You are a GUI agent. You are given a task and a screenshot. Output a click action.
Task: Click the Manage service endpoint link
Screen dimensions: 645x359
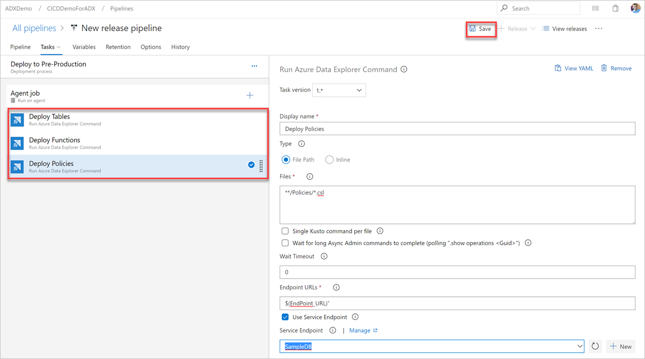point(360,331)
